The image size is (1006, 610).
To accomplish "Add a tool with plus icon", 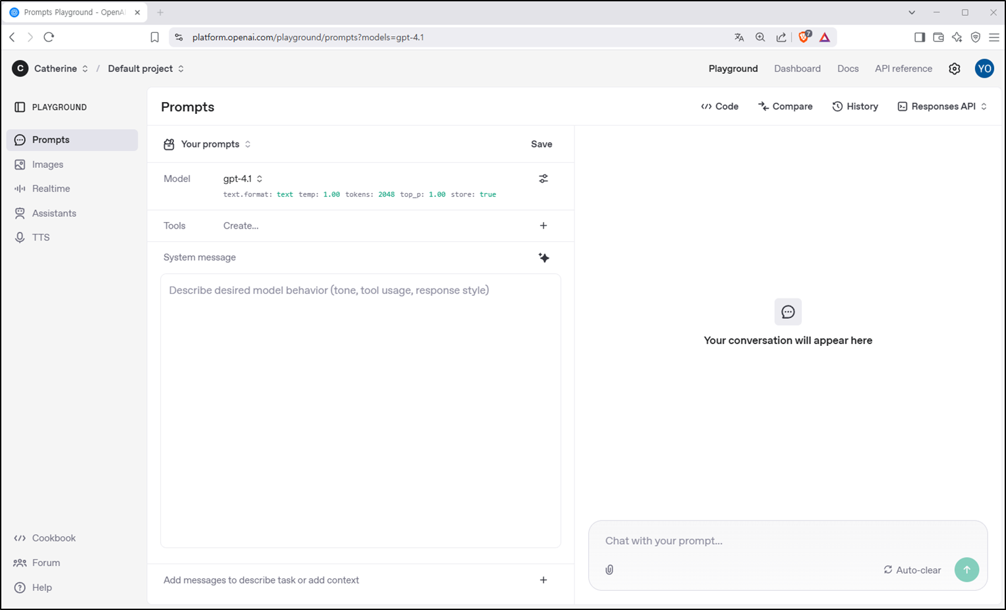I will coord(544,225).
